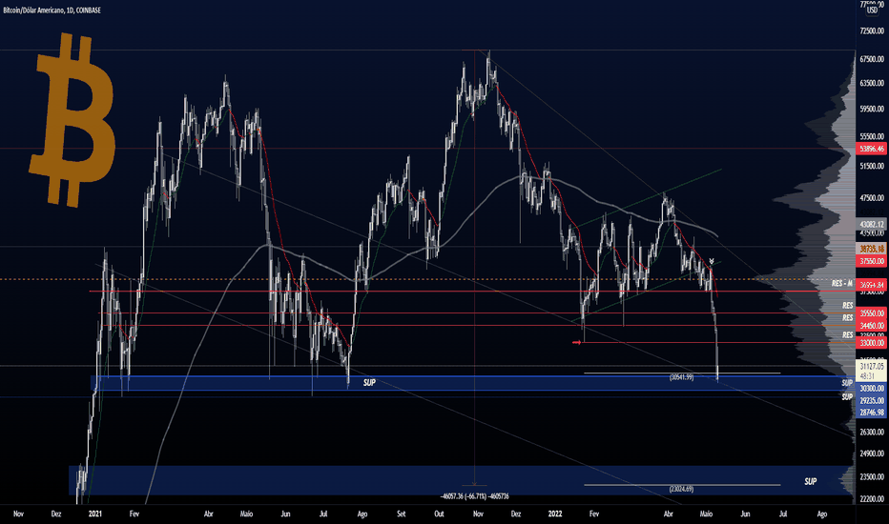Click the red 34450.00 price tag
Image resolution: width=889 pixels, height=524 pixels.
872,326
